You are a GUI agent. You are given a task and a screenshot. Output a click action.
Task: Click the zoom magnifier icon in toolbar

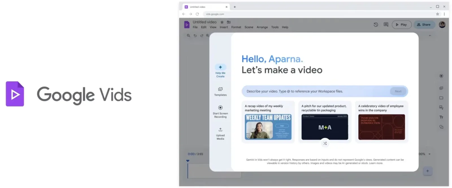(208, 36)
